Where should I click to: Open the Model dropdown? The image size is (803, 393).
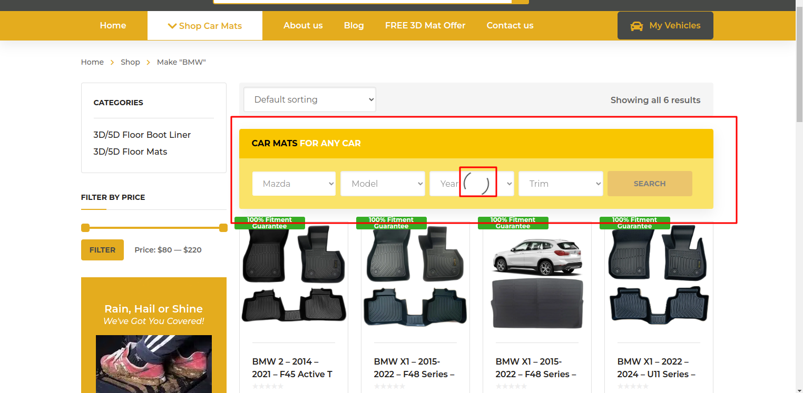pos(383,184)
